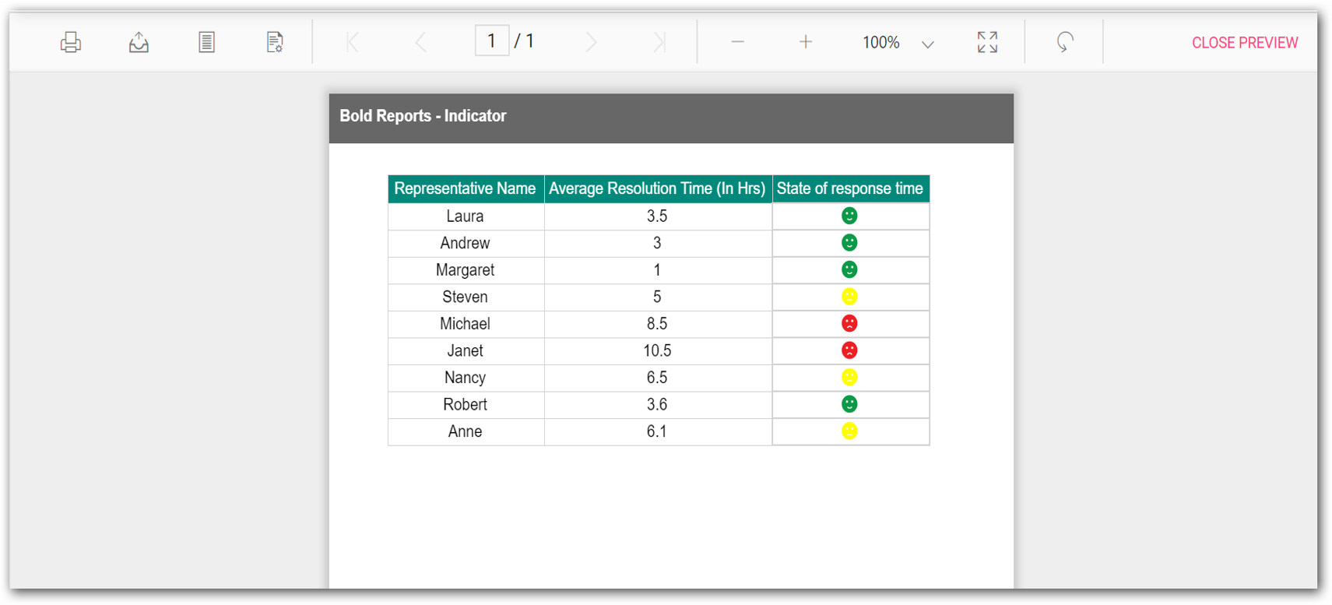Click the Representative Name column header
The image size is (1332, 605).
466,188
